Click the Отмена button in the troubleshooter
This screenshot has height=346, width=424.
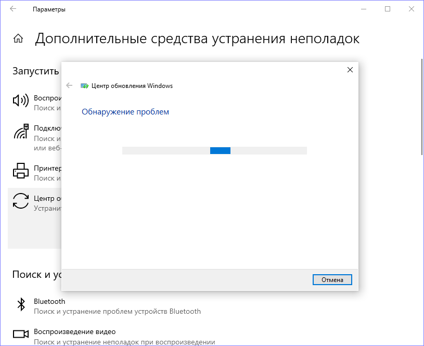click(x=332, y=280)
